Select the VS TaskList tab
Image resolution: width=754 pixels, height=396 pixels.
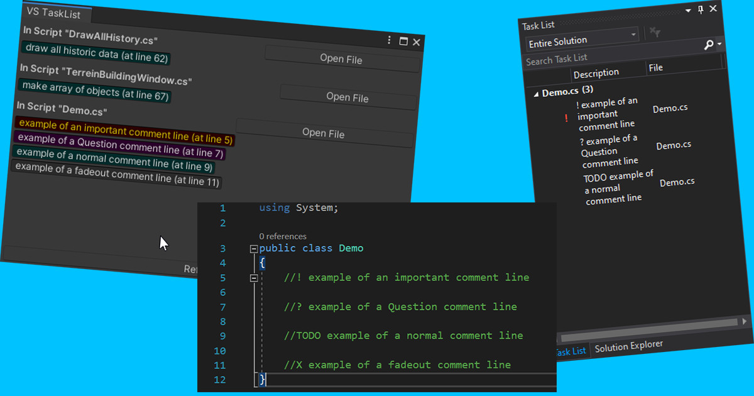point(53,13)
